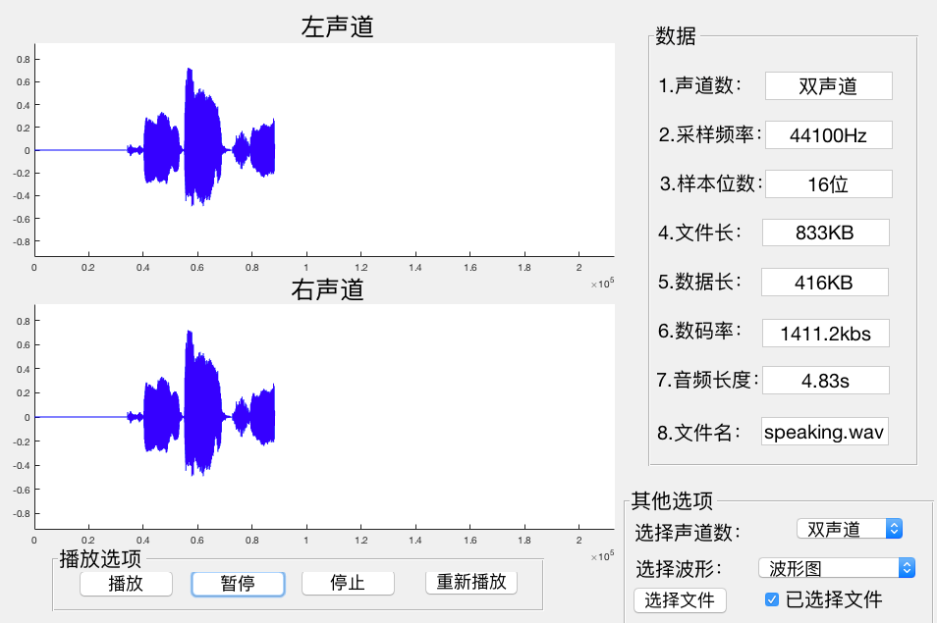Select 双声道 from the channel selector

849,528
